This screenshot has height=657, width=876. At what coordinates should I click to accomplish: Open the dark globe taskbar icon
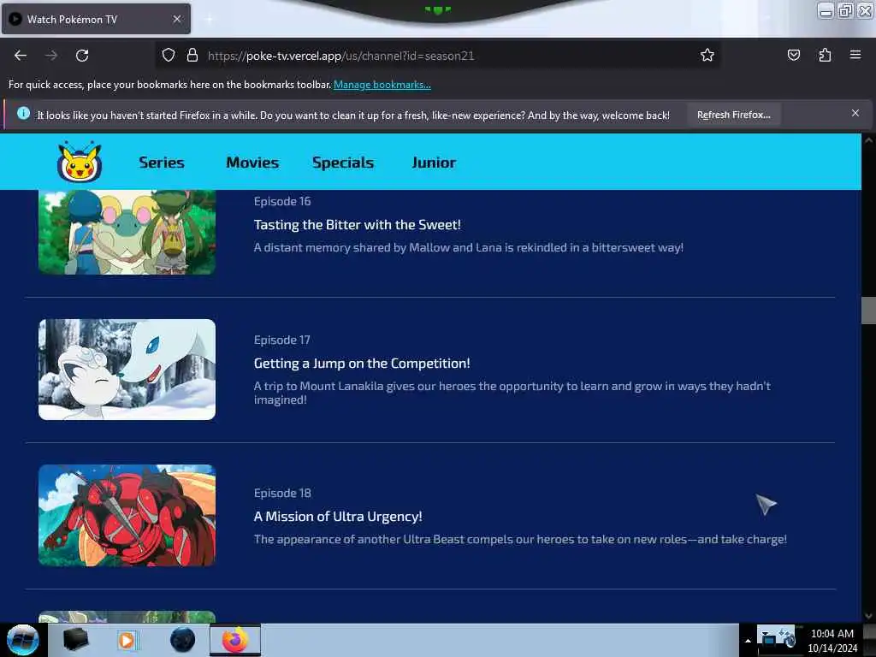[x=182, y=640]
